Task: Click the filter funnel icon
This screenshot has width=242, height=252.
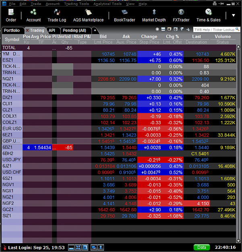Action: click(x=182, y=29)
